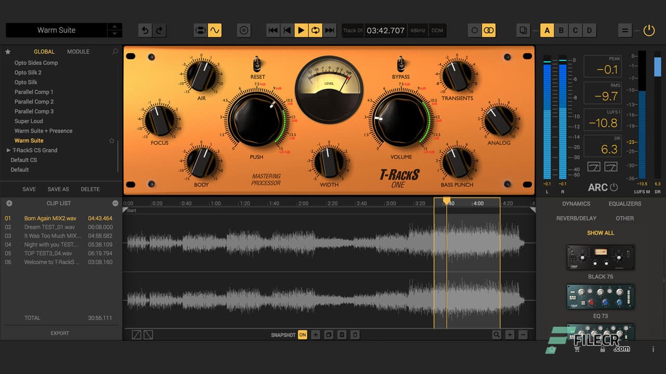Click the fade-in icon below the waveform

[137, 335]
